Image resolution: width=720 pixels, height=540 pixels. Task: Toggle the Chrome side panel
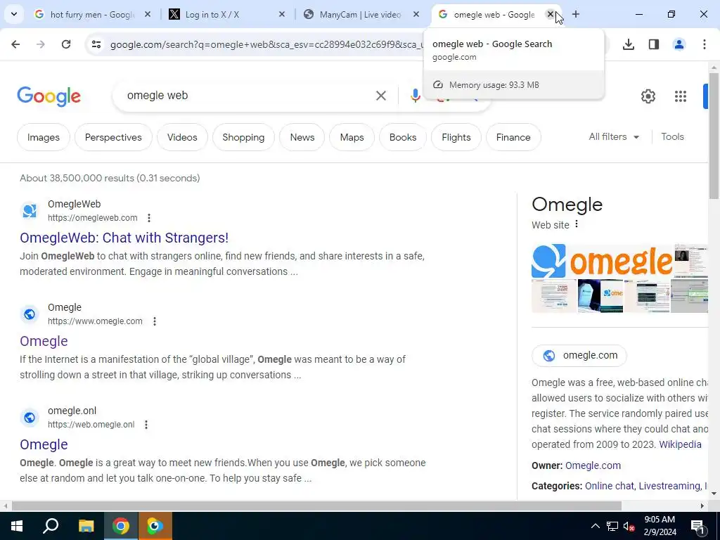coord(654,44)
